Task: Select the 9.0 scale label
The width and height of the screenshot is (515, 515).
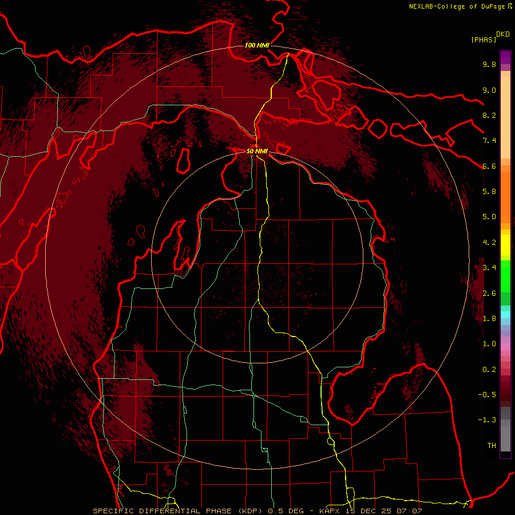Action: 489,90
